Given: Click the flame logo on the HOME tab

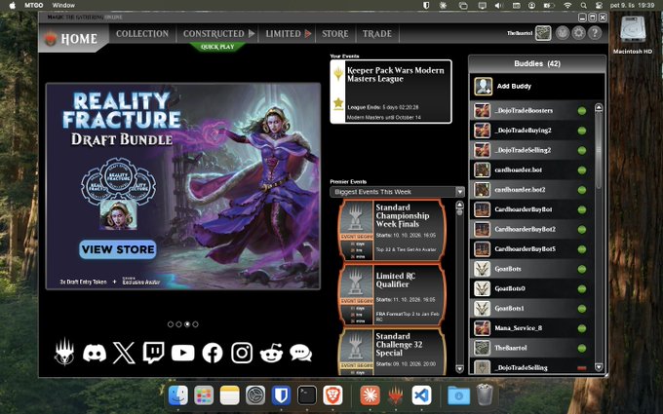Looking at the screenshot, I should [51, 39].
